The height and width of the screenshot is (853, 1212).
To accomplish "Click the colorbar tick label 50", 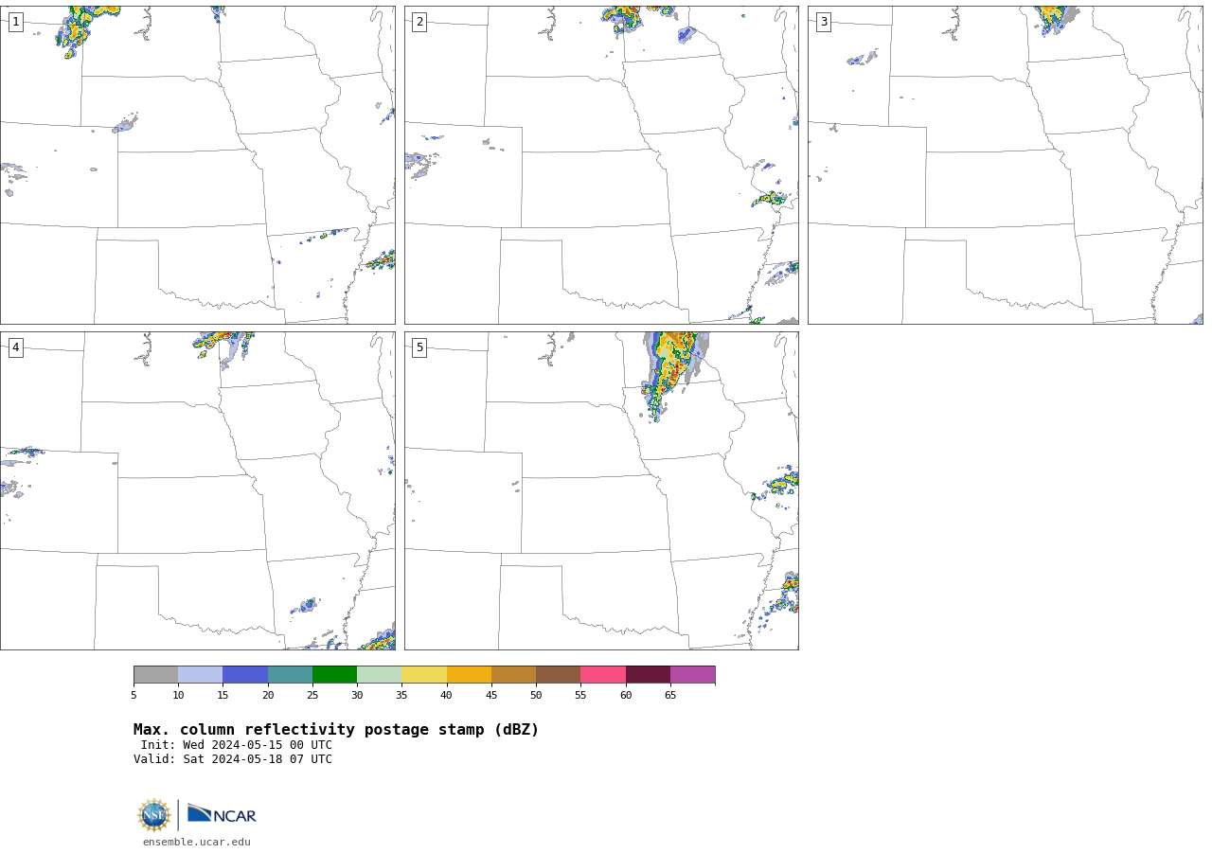I will point(536,696).
